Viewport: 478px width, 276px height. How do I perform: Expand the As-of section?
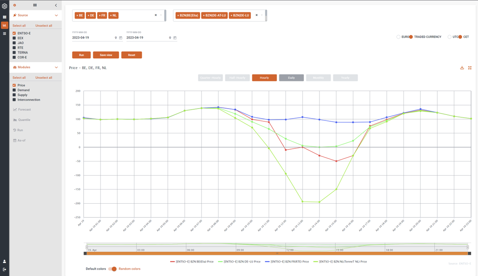pos(20,140)
